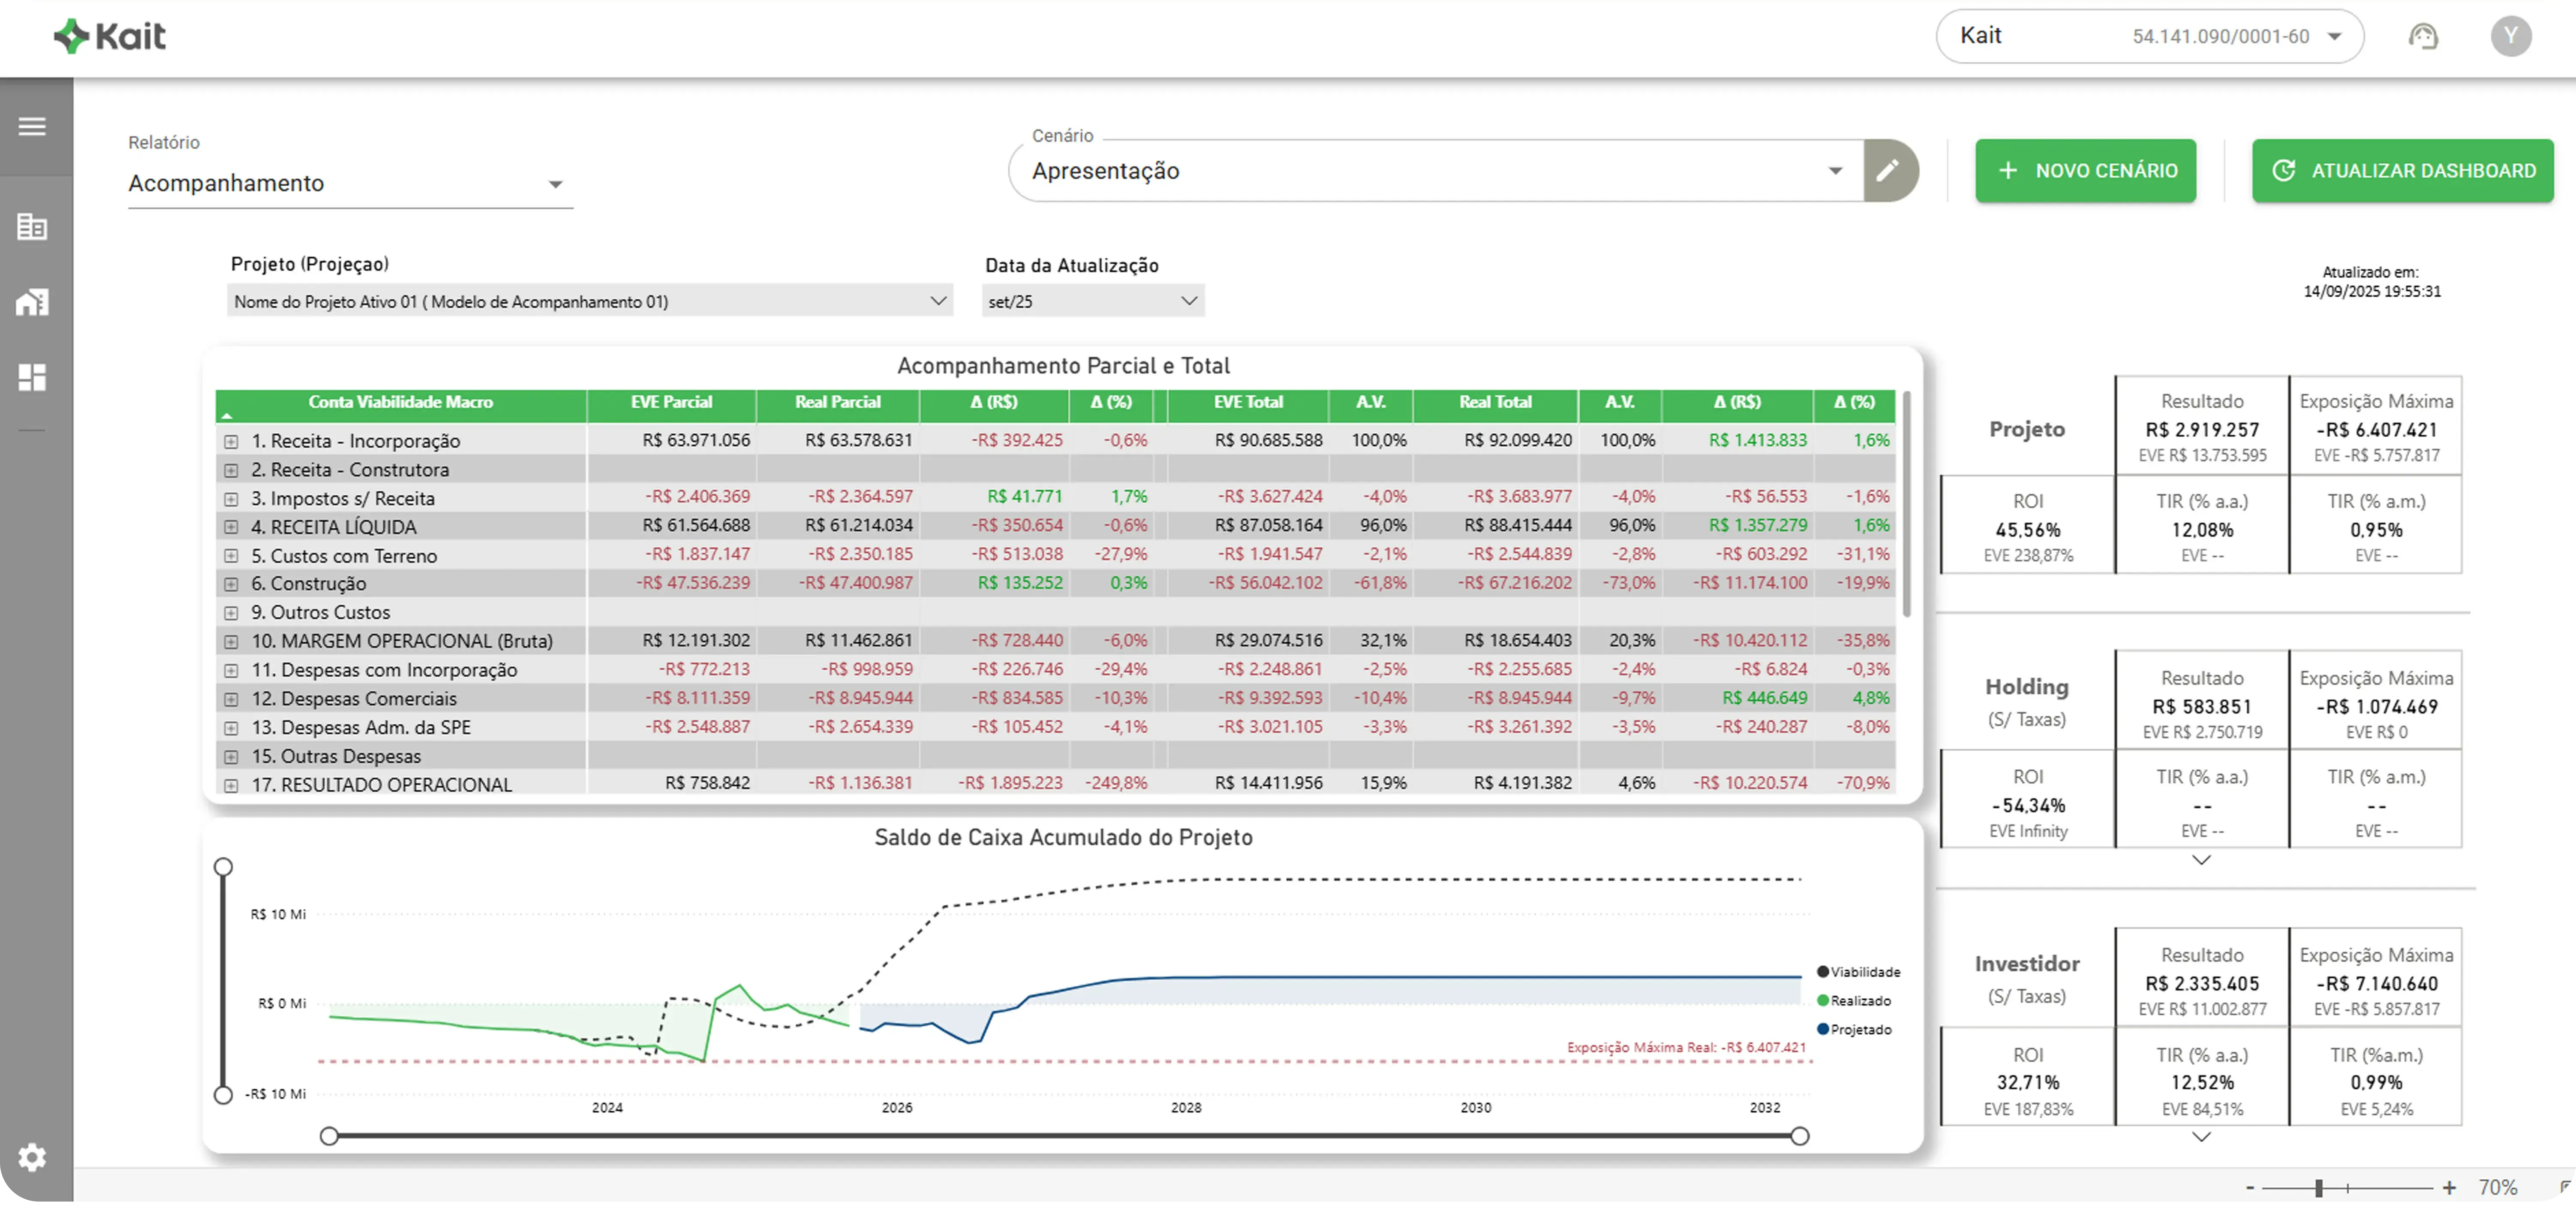Sort by Conta Viabilidade Macro column header
The width and height of the screenshot is (2576, 1208).
(x=400, y=402)
